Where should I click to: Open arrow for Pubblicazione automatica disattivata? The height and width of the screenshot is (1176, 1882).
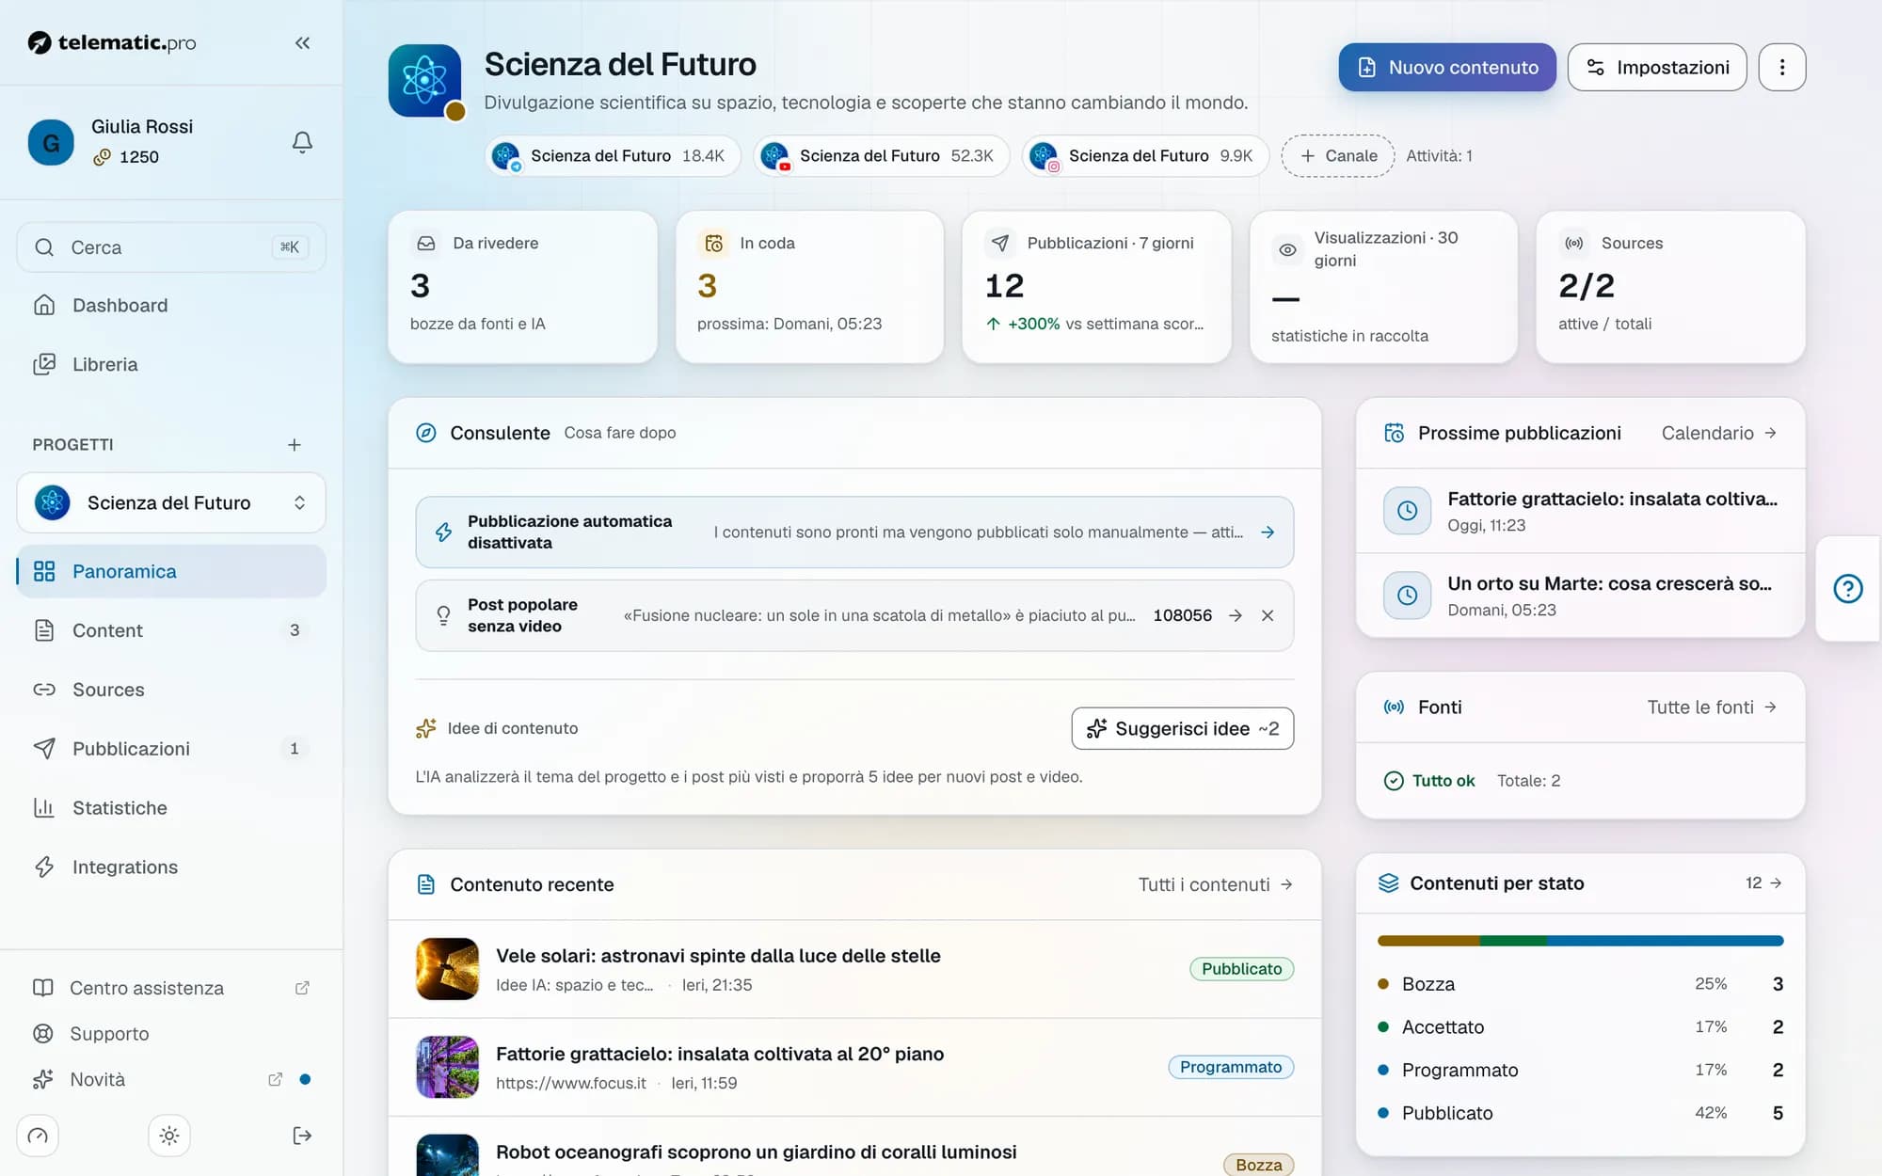coord(1268,532)
